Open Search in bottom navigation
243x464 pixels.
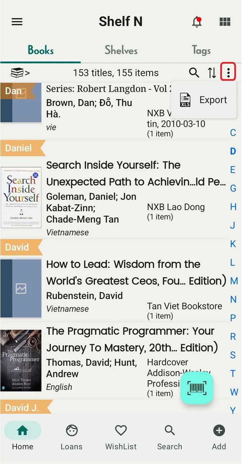coord(170,438)
